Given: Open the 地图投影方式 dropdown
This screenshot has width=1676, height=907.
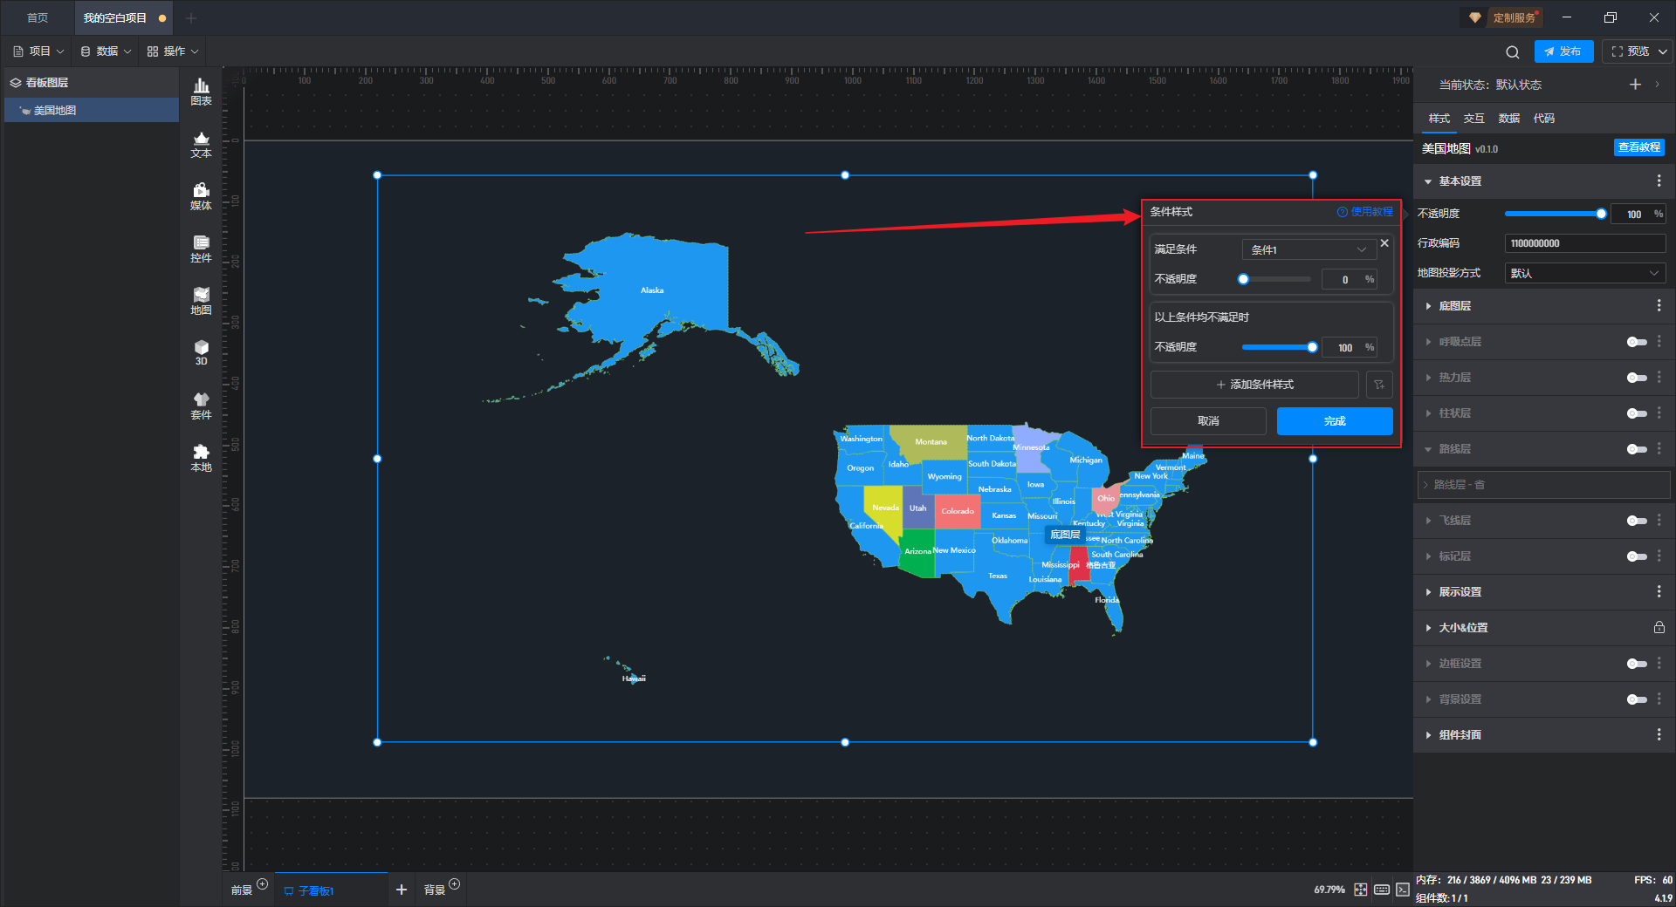Looking at the screenshot, I should point(1584,273).
